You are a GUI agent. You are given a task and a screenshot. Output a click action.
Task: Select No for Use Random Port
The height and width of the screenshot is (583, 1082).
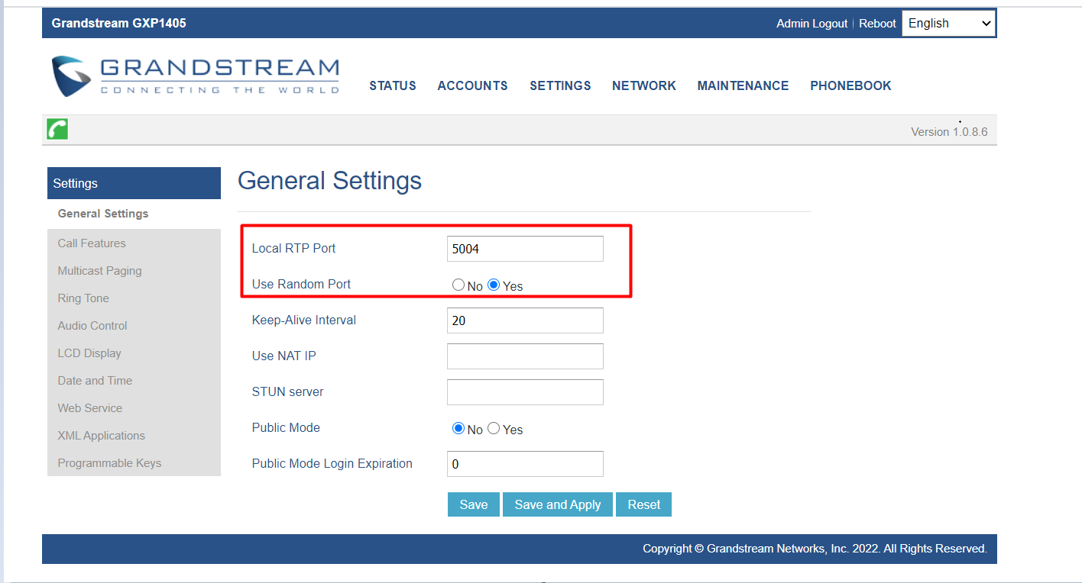pos(458,285)
